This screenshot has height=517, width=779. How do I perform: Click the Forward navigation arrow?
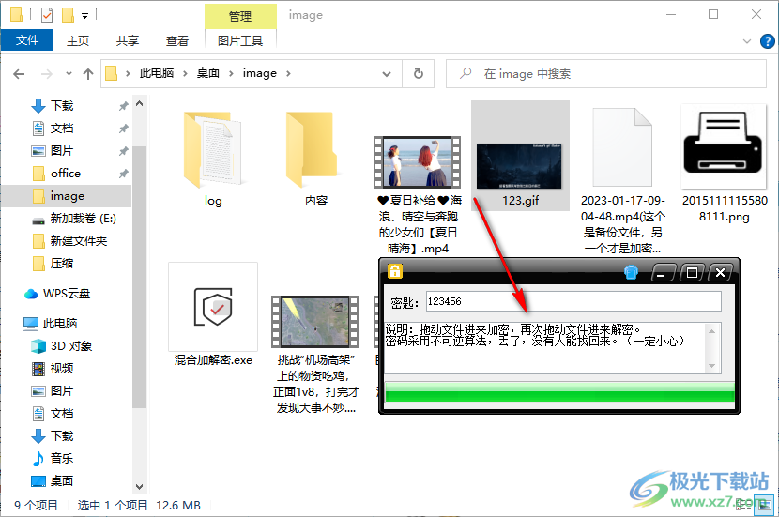pos(47,74)
